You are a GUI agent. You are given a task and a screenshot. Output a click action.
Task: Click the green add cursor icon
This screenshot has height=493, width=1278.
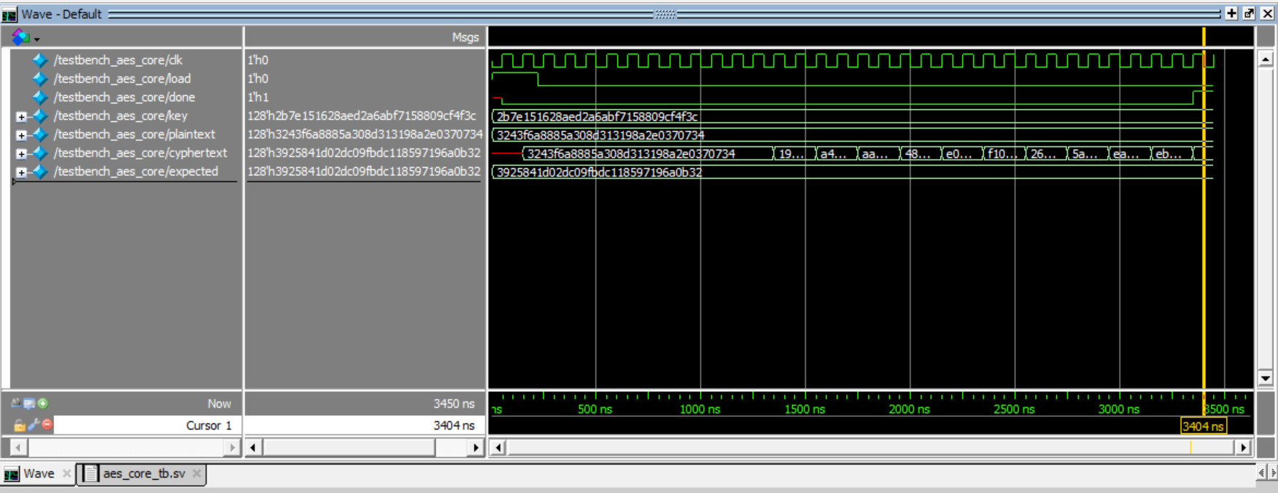pyautogui.click(x=43, y=404)
